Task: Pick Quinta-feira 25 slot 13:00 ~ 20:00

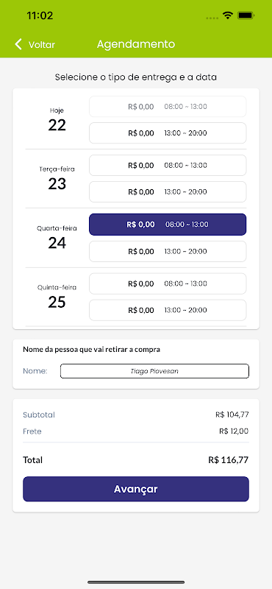Action: pyautogui.click(x=168, y=310)
